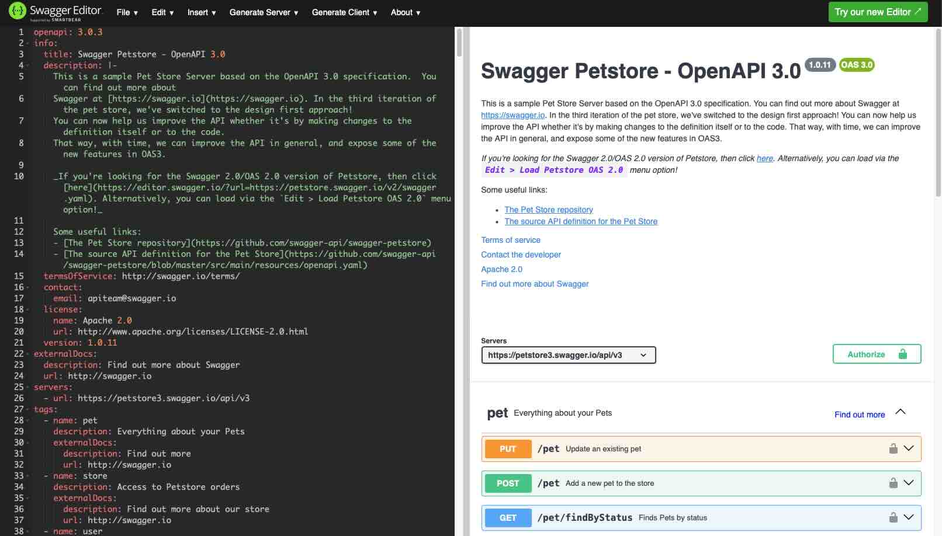Viewport: 942px width, 536px height.
Task: Click the 'openapi: 3.0.3' code line
Action: [68, 32]
